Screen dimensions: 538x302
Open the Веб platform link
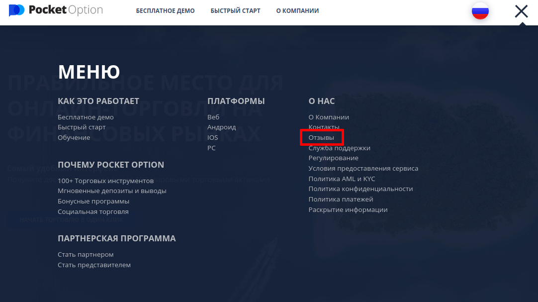coord(213,117)
